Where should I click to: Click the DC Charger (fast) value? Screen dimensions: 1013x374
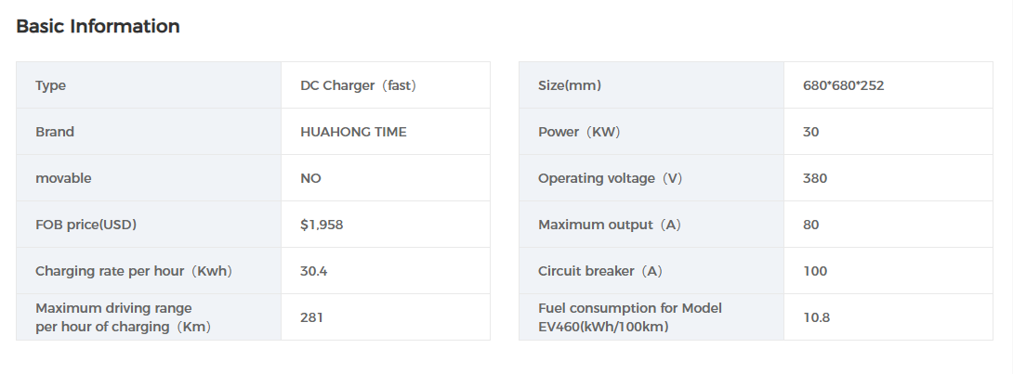pos(358,85)
